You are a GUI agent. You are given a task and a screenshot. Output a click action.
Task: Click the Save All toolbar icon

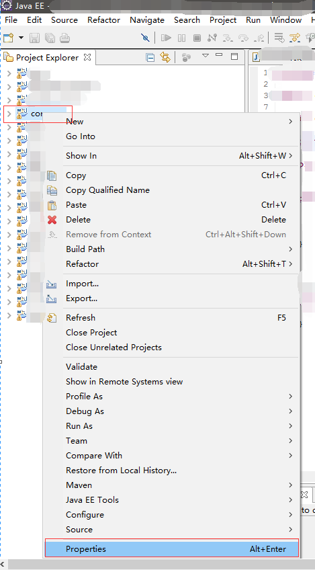click(50, 38)
